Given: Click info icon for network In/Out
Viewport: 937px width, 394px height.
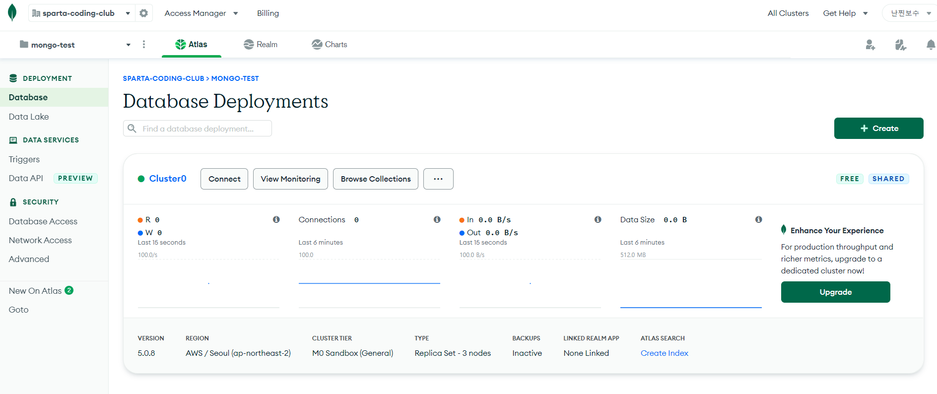Looking at the screenshot, I should 598,219.
